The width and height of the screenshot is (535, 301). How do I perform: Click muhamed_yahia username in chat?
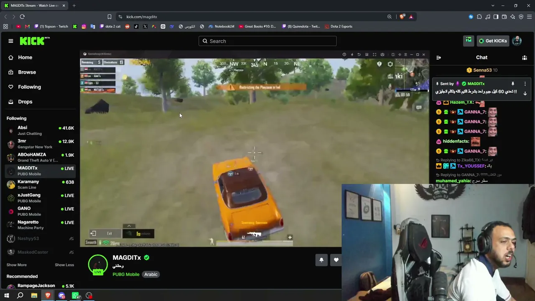click(x=453, y=181)
